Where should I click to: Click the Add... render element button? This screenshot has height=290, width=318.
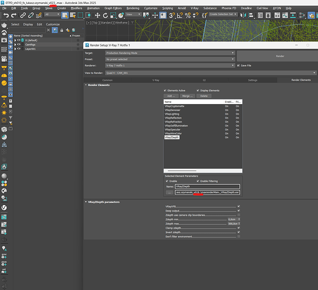171,96
